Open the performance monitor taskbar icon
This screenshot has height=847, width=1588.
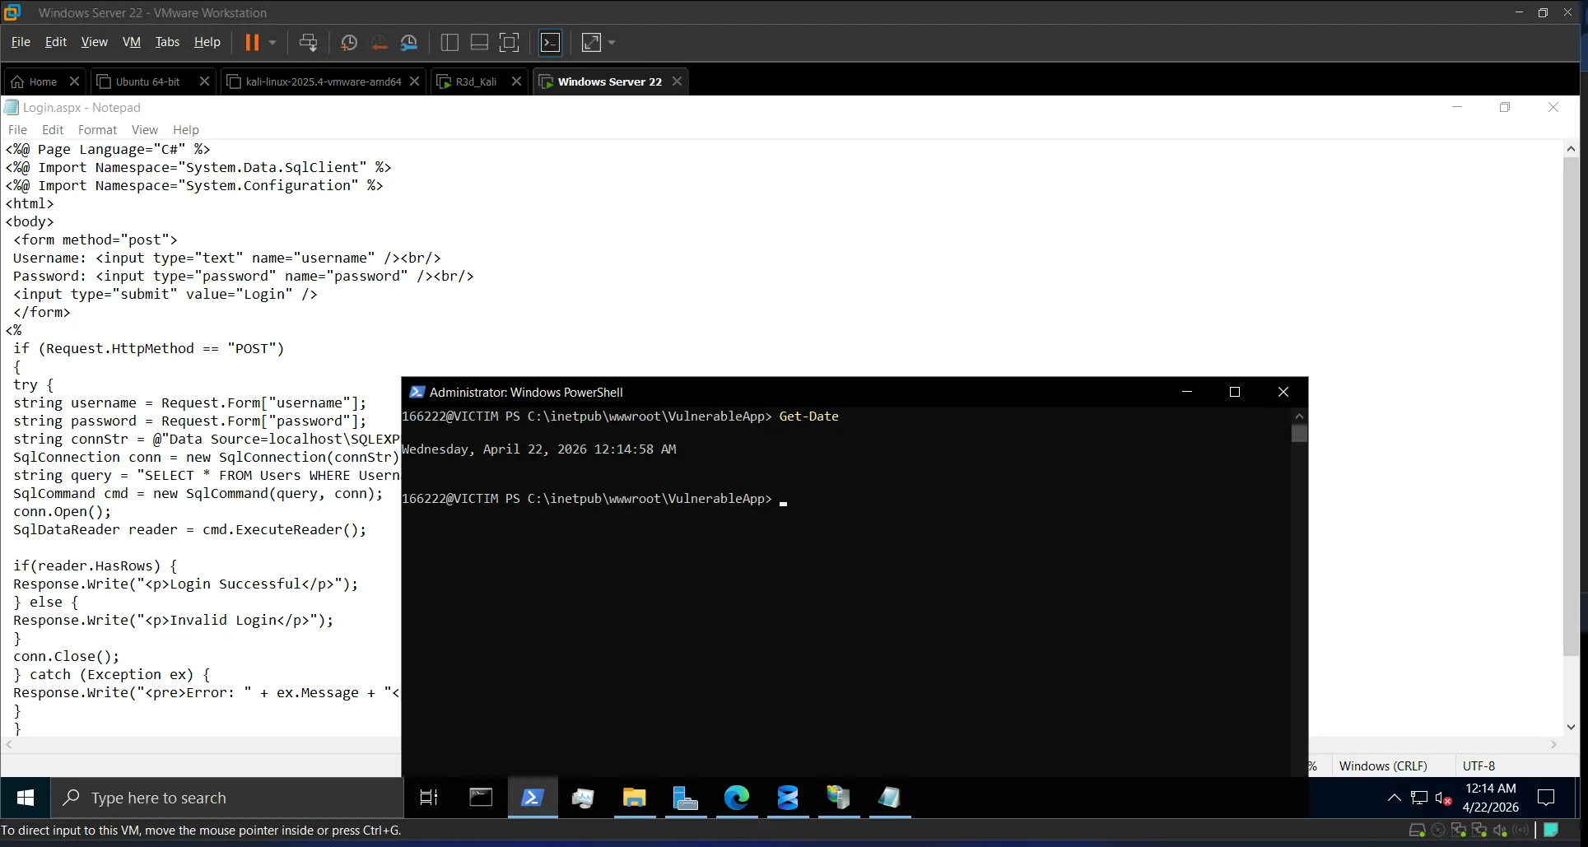tap(583, 798)
